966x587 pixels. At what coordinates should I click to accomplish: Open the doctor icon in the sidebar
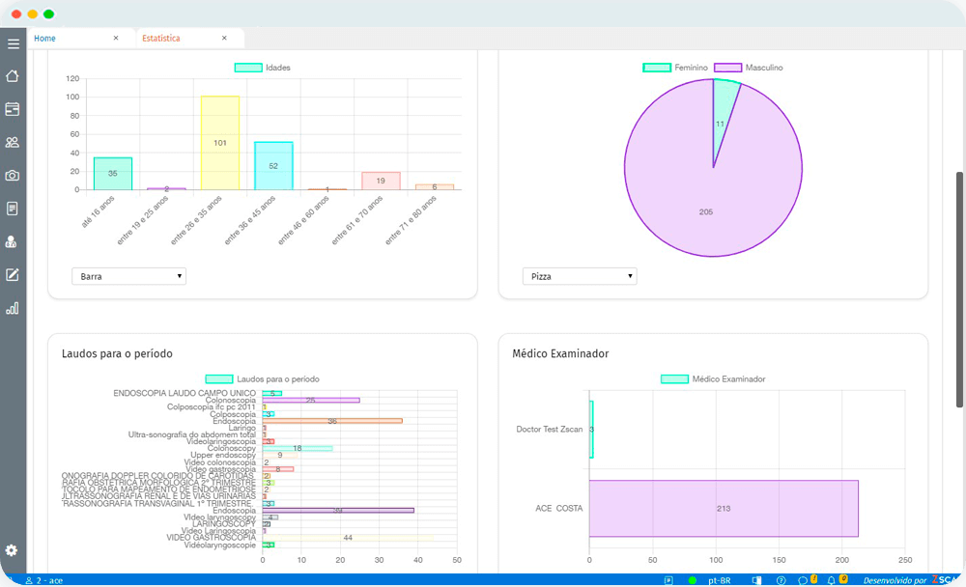click(x=11, y=241)
